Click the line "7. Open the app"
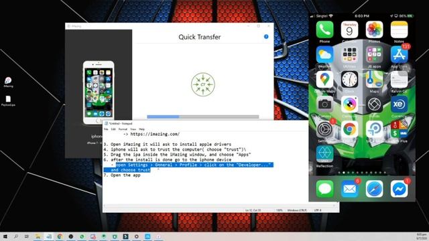This screenshot has height=241, width=429. pyautogui.click(x=122, y=175)
